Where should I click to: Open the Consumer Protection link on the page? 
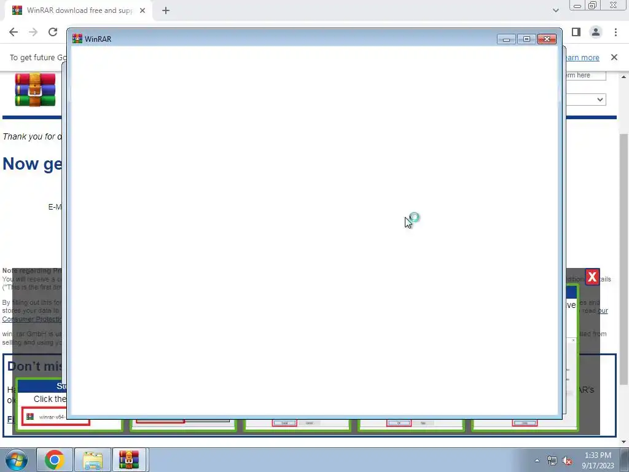pos(32,319)
